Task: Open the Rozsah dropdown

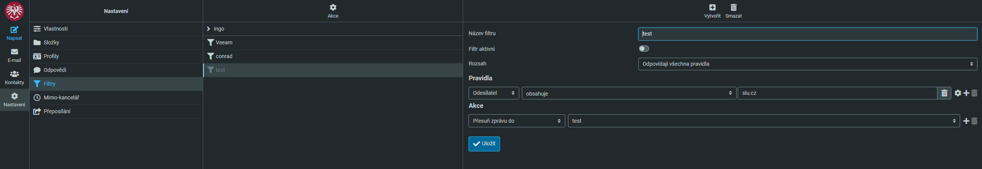Action: [x=807, y=64]
